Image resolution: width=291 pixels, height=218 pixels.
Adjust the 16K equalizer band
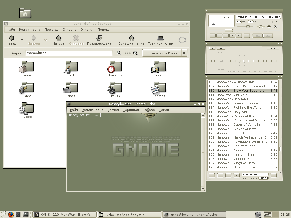(275, 61)
